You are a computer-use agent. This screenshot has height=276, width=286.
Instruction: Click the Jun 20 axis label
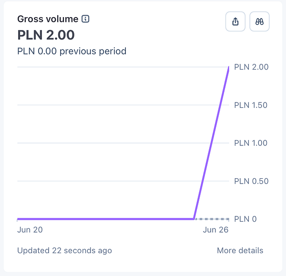click(30, 230)
